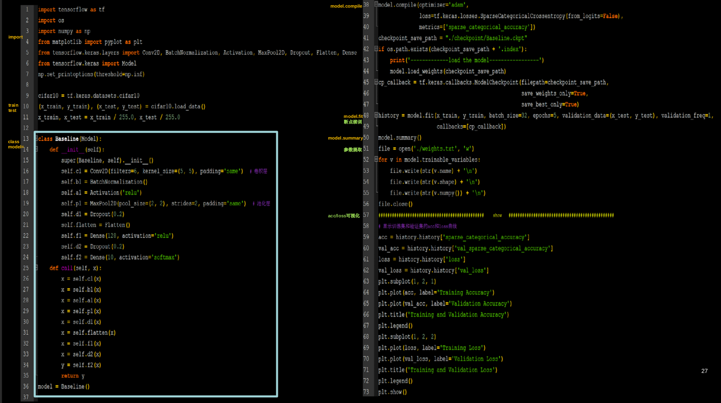
Task: Click the plt.subplot(1, 2, 1) line
Action: pyautogui.click(x=407, y=281)
